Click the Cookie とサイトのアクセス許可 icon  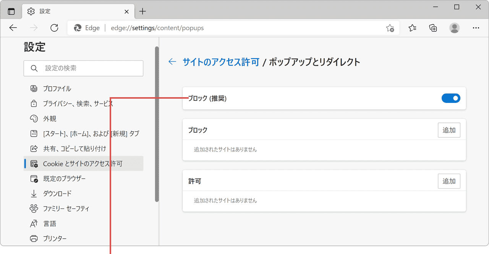34,164
